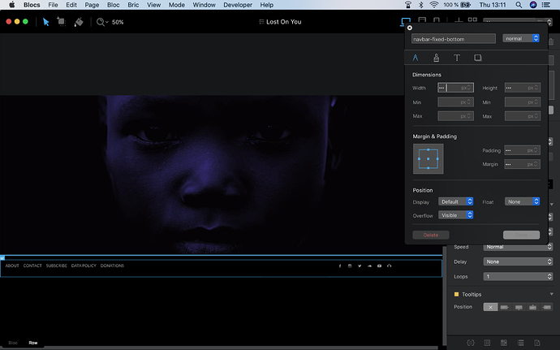Click the DONATIONS link in footer

click(x=112, y=266)
